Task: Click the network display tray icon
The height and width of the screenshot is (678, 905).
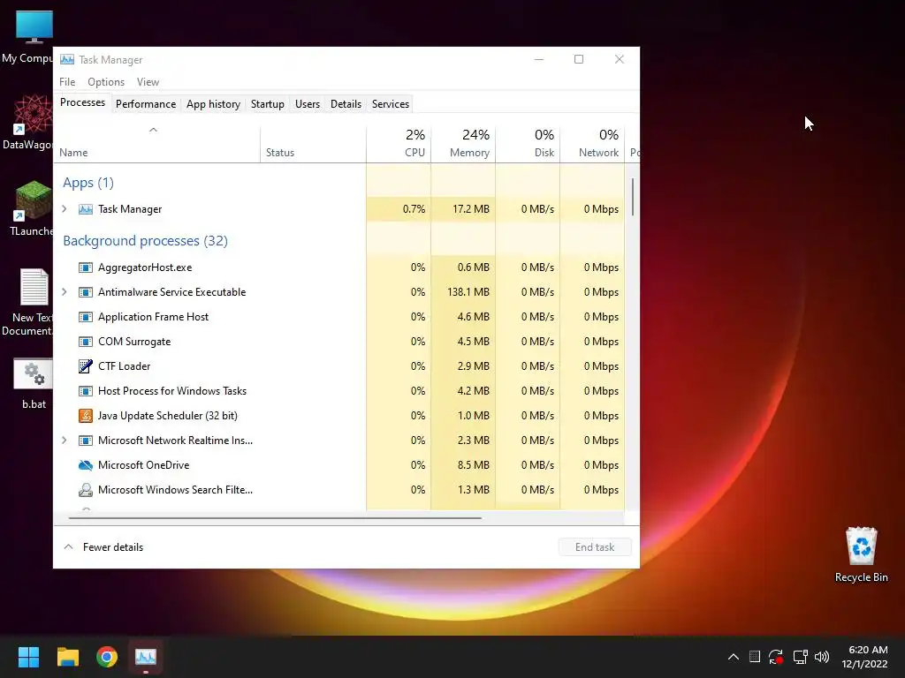Action: (x=800, y=657)
